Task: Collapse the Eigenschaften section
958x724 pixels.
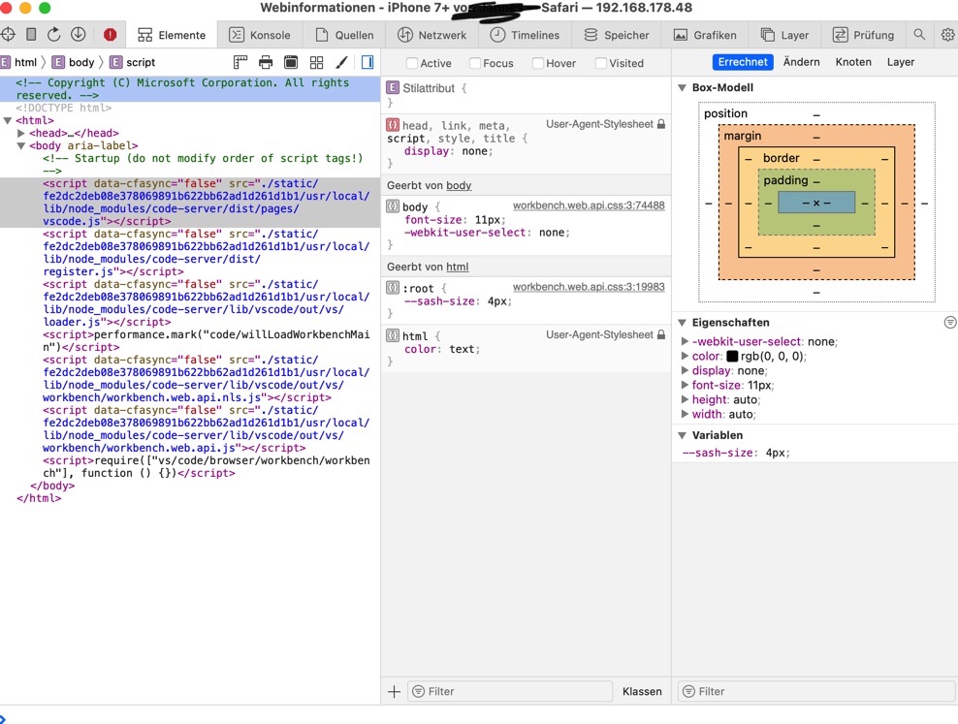Action: [x=683, y=323]
